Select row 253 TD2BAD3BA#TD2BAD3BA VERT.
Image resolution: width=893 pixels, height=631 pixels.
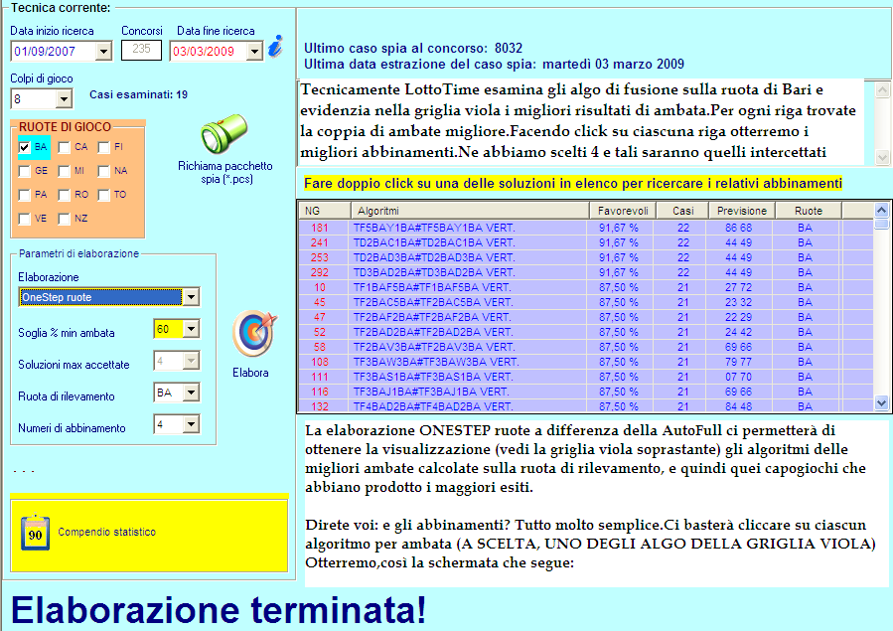tap(585, 257)
